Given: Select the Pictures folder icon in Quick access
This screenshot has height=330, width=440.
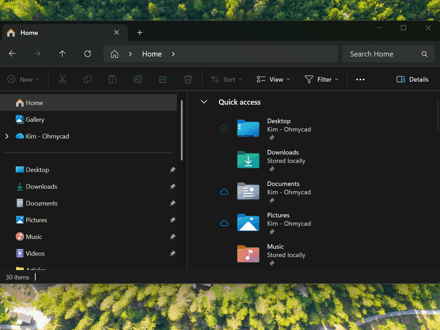Looking at the screenshot, I should click(248, 223).
